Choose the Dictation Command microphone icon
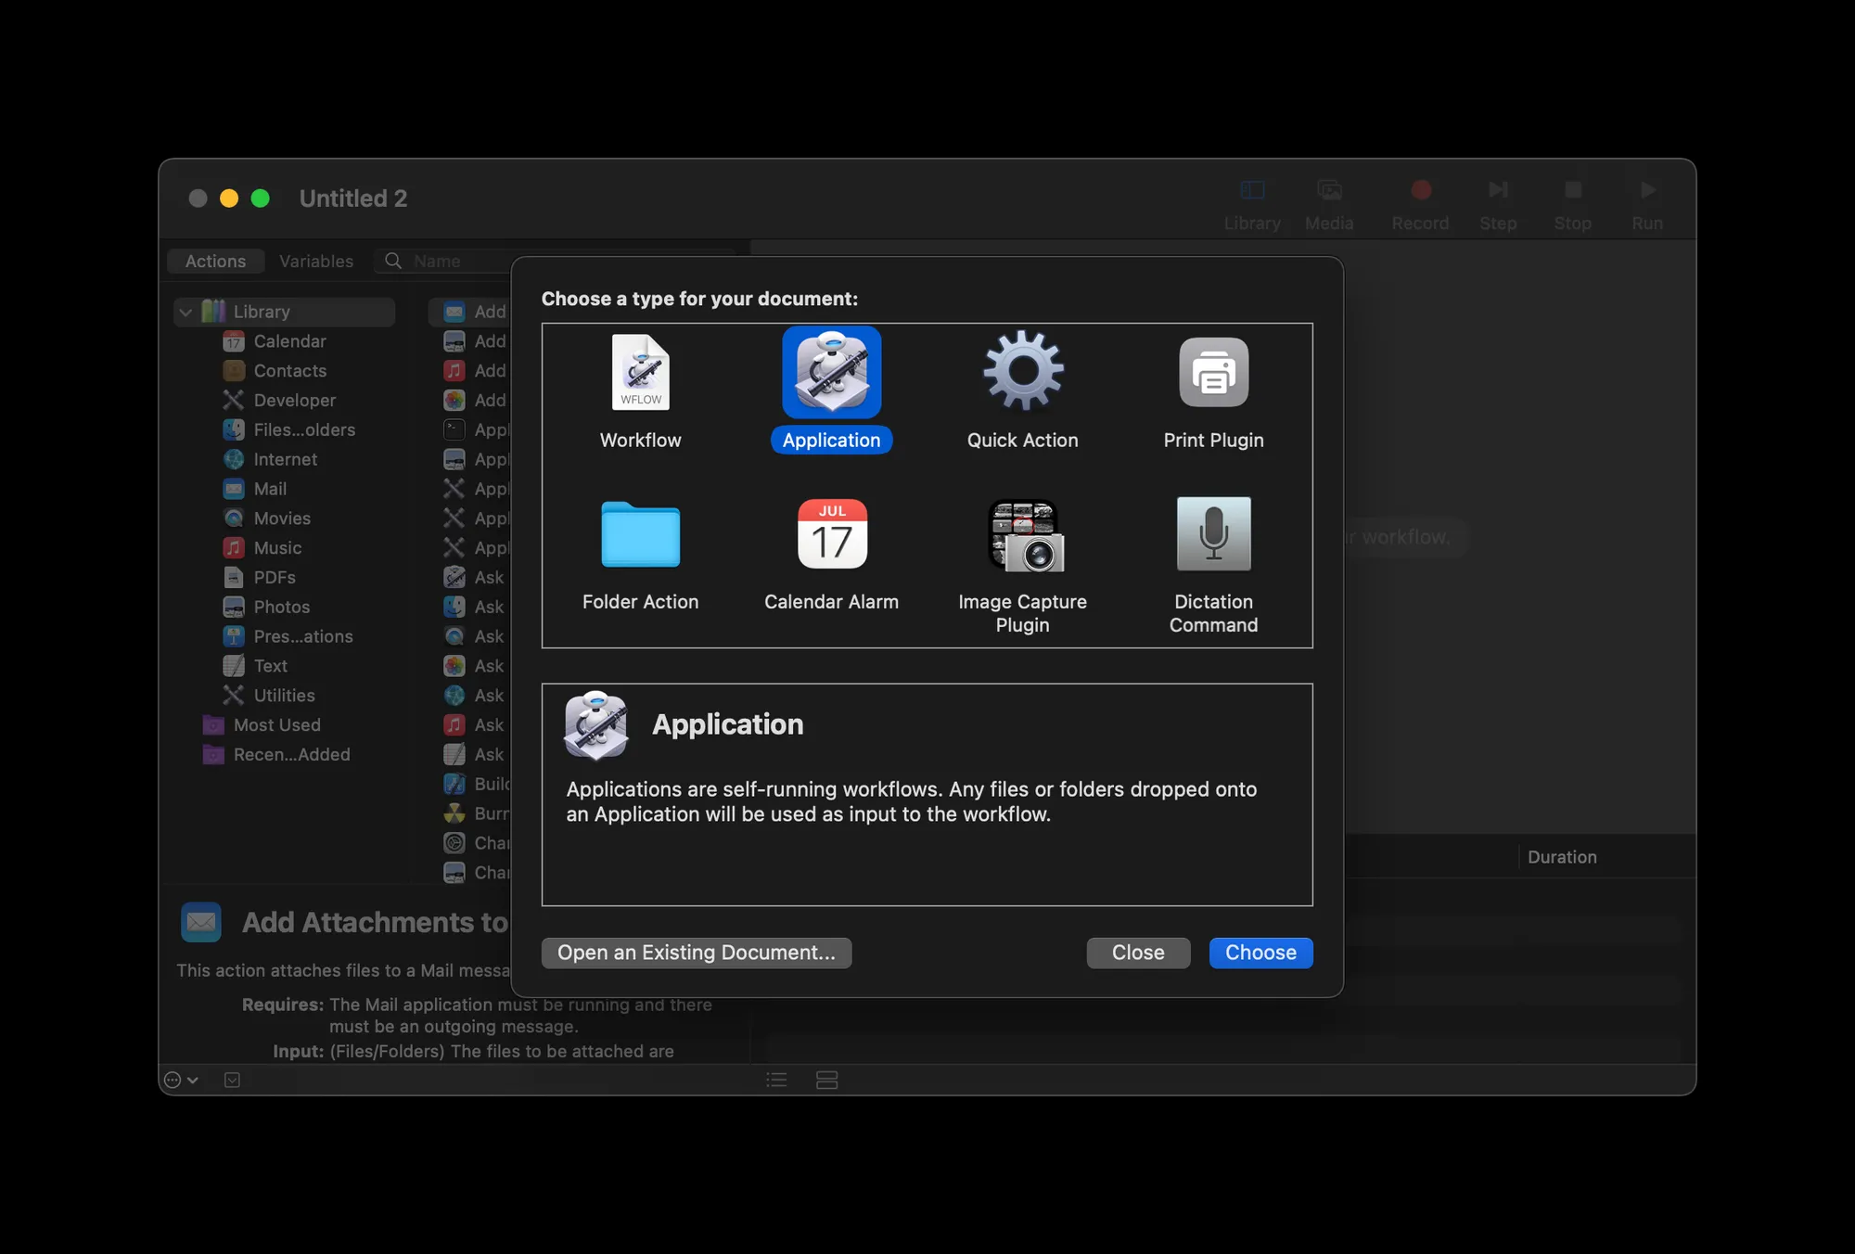 pos(1213,535)
